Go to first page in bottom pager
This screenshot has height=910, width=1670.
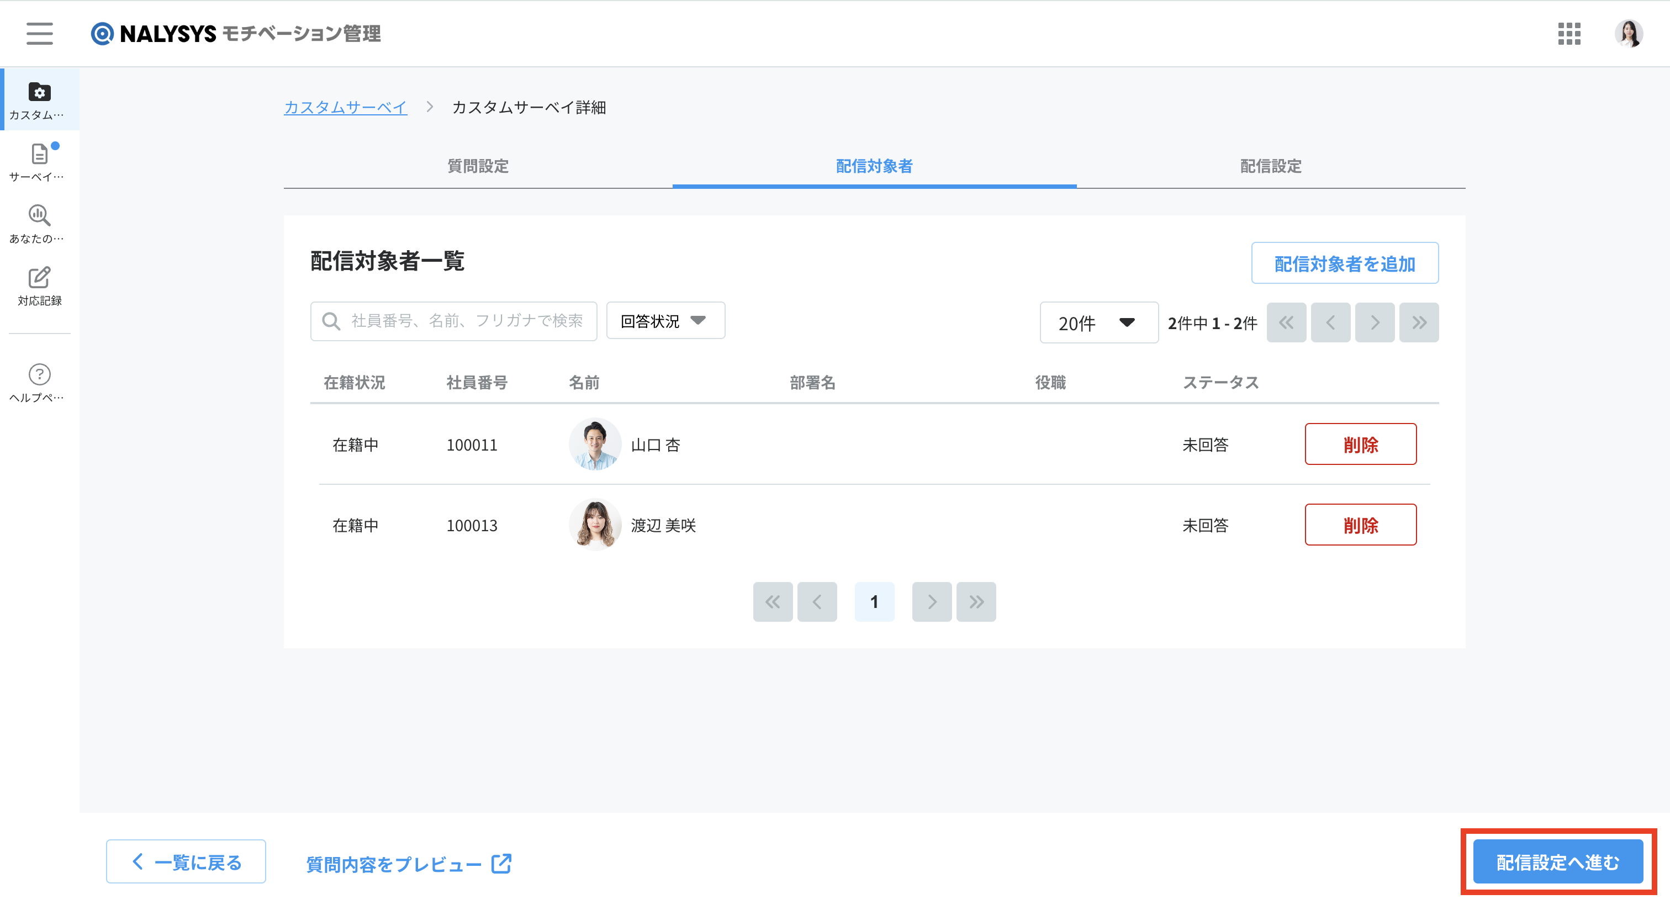coord(773,601)
